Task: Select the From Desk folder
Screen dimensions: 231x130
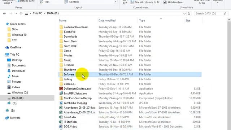Action: (68, 46)
